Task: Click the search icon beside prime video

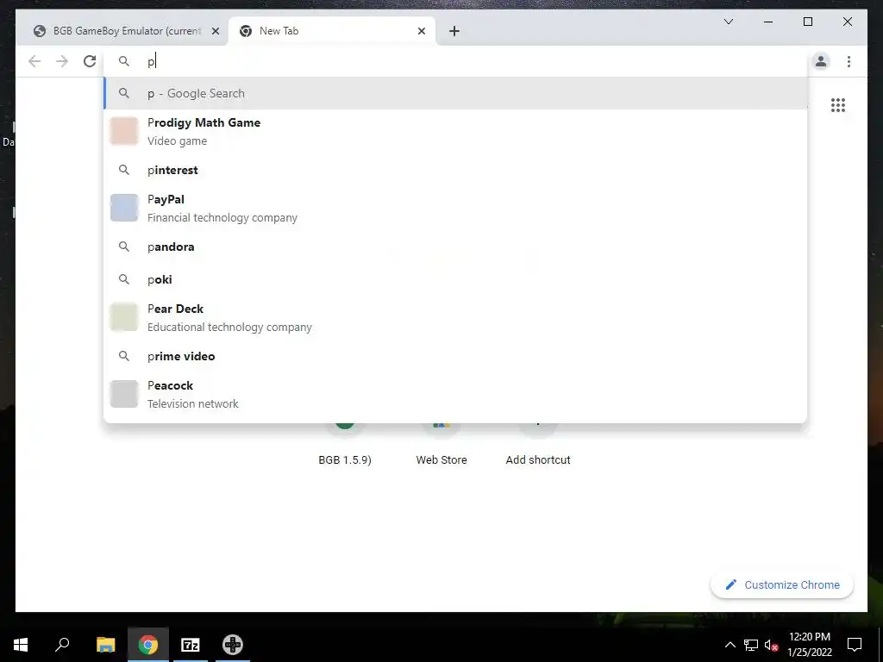Action: (x=124, y=356)
